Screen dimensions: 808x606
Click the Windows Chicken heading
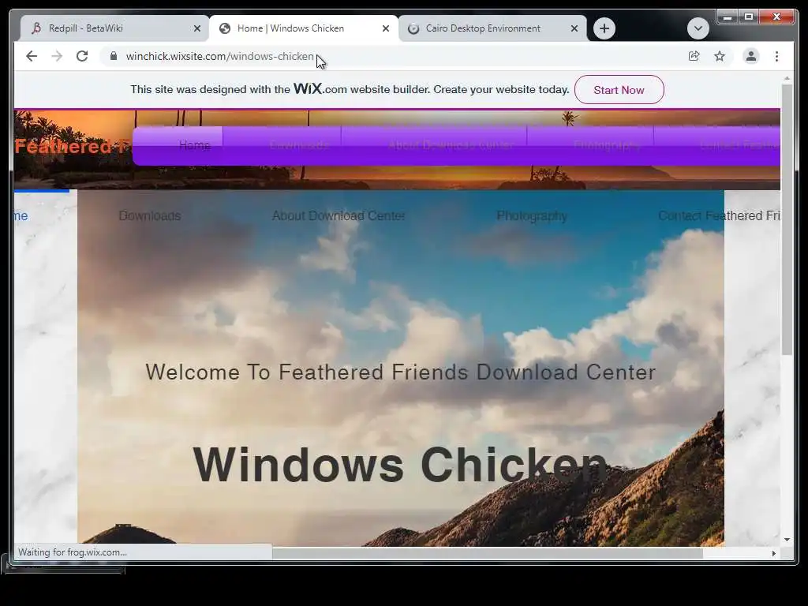coord(400,465)
